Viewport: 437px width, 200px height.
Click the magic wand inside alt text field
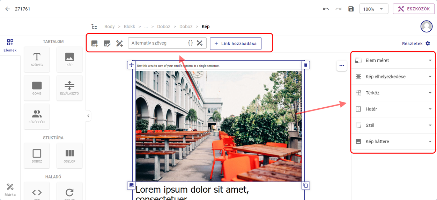click(x=200, y=43)
